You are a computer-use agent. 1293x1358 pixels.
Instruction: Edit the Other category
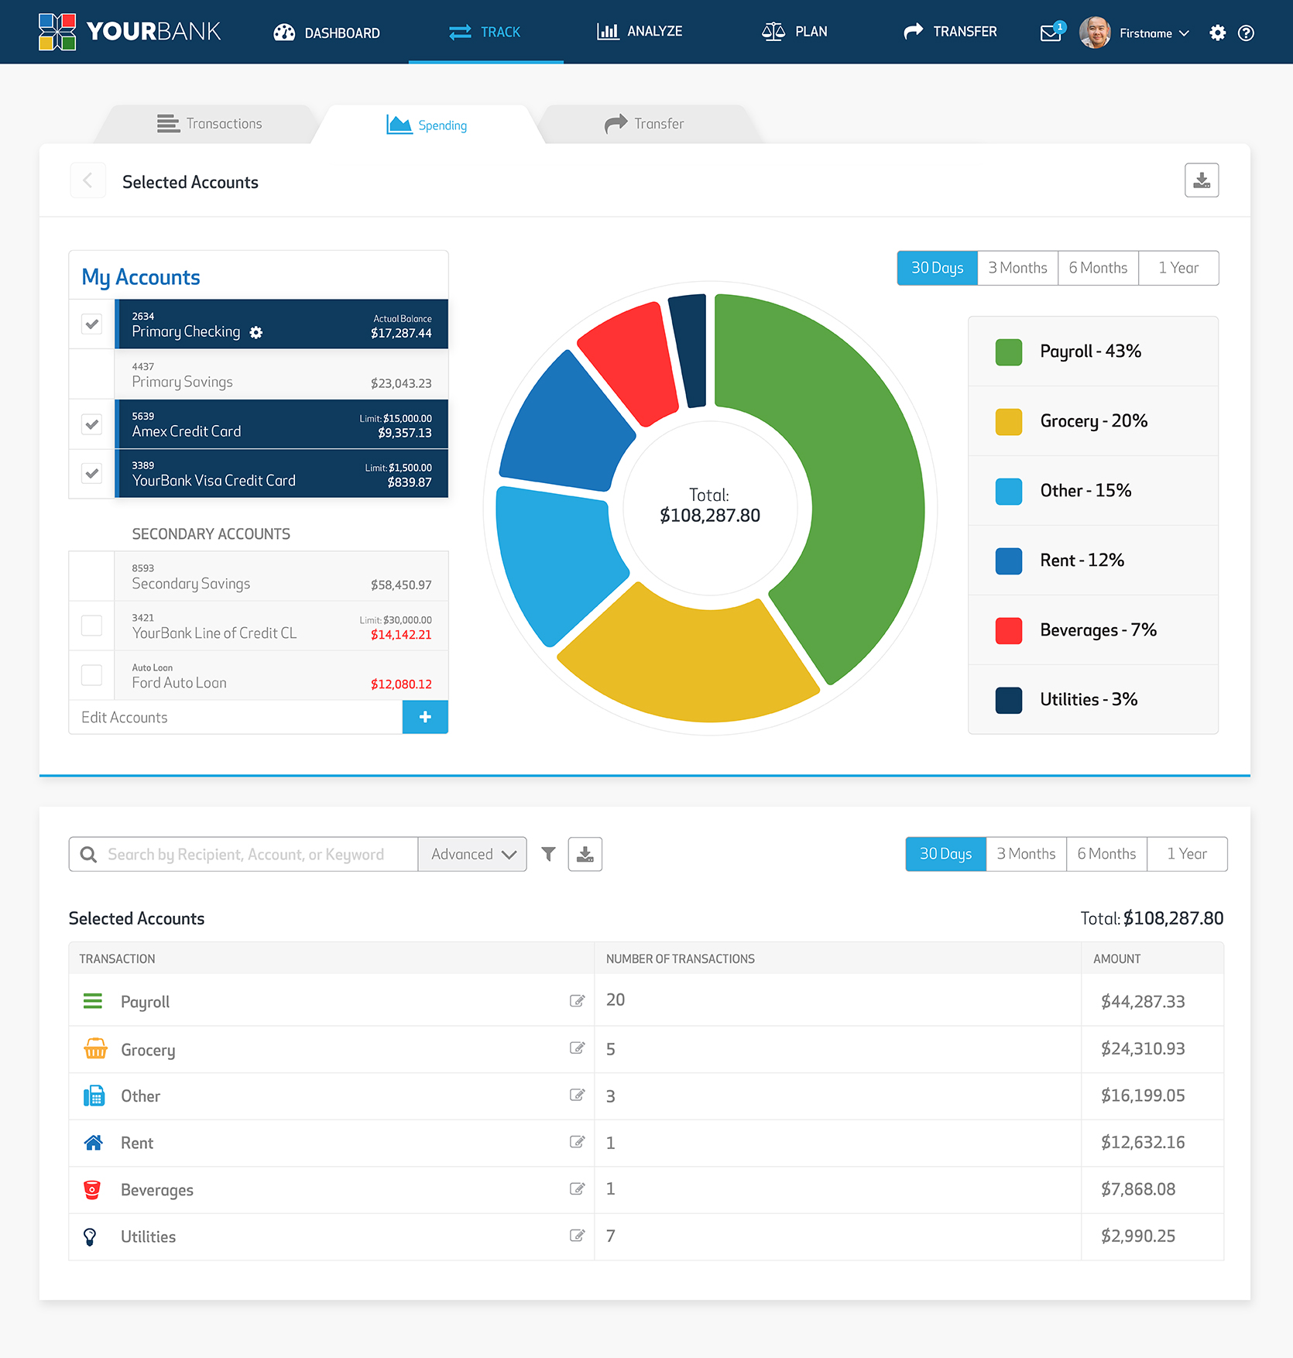click(x=577, y=1095)
